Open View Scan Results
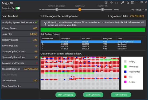 coord(20,86)
